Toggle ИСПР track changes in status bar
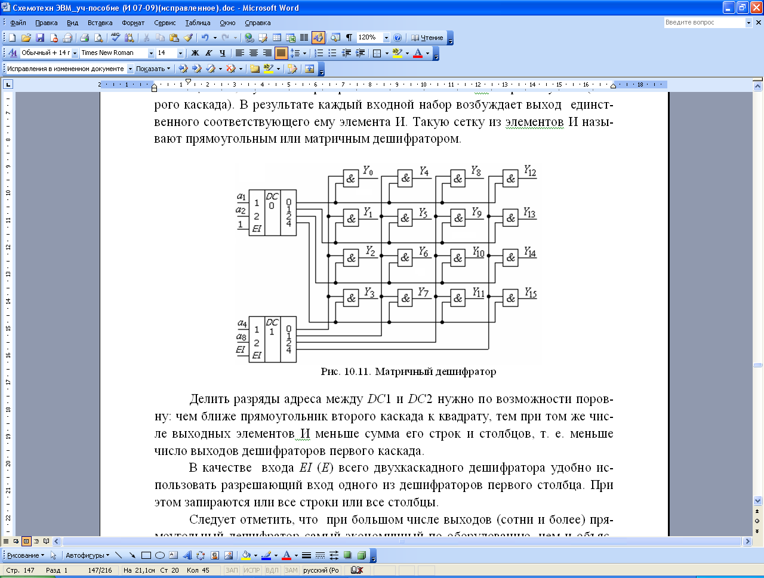This screenshot has height=578, width=764. [252, 570]
